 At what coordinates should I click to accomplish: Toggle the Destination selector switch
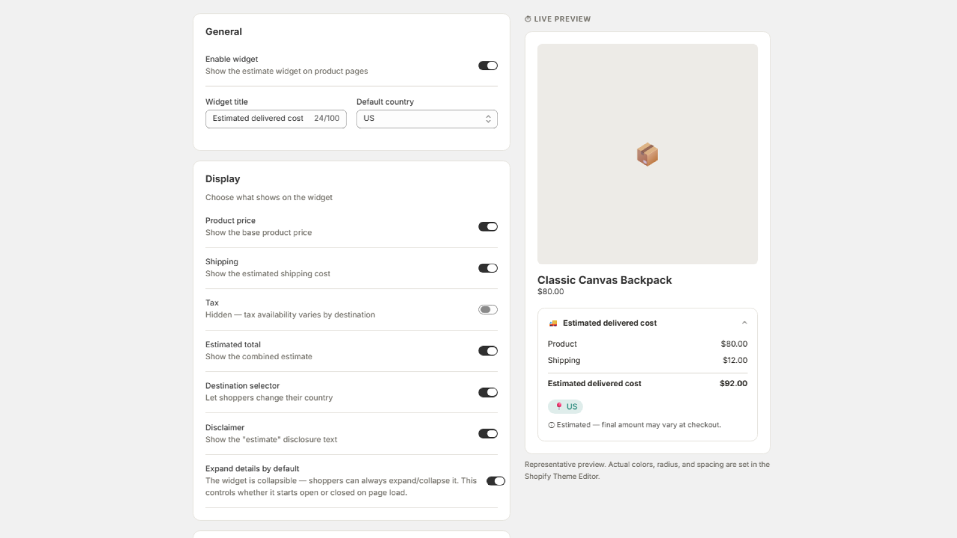click(488, 392)
